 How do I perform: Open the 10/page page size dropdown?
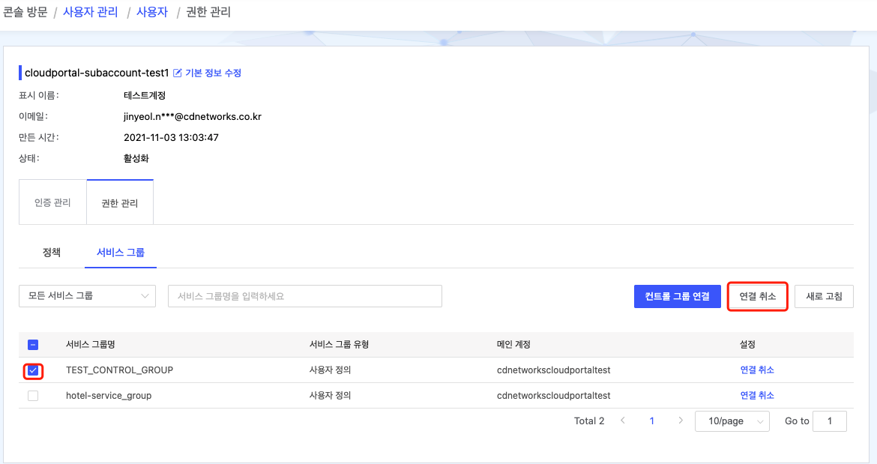(x=732, y=421)
